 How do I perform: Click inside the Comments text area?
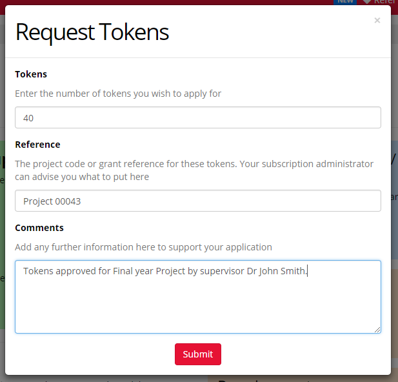[197, 297]
